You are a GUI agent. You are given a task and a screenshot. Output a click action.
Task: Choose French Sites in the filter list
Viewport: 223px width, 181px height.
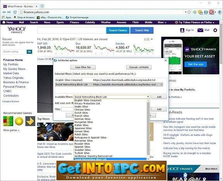[82, 116]
